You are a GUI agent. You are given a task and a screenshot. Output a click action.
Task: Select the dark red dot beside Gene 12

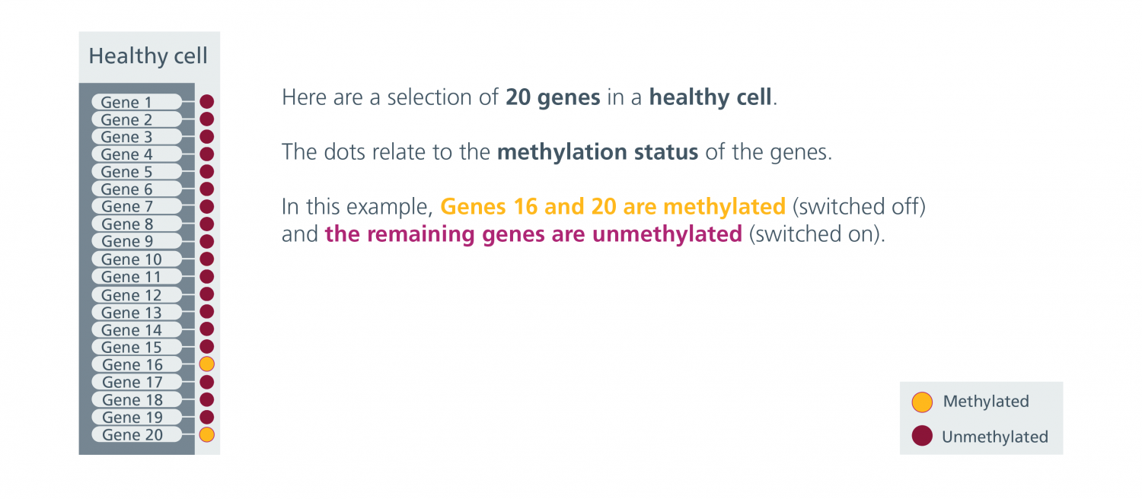point(206,294)
